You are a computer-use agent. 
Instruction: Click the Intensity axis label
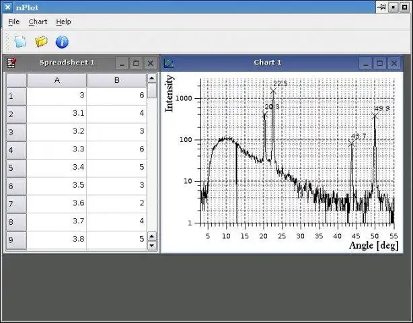click(x=169, y=94)
